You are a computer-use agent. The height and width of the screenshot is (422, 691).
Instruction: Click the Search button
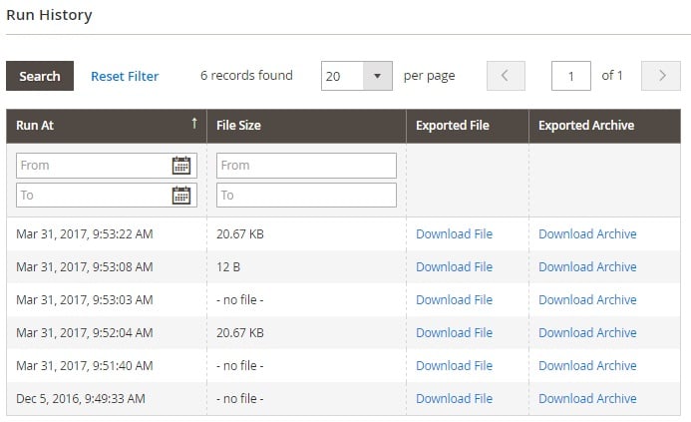coord(40,76)
